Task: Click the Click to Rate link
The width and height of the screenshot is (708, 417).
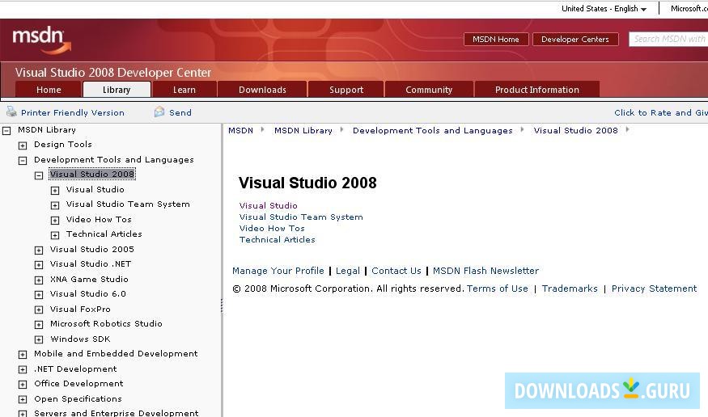Action: pos(661,112)
